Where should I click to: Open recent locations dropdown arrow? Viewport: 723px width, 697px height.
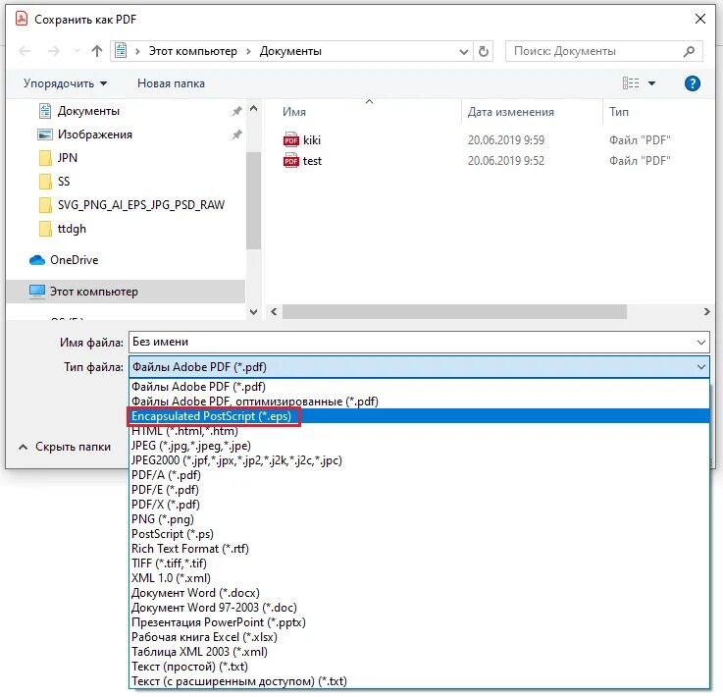pos(77,51)
